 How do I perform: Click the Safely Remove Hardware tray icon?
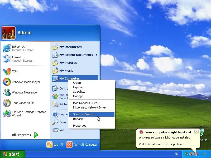click(186, 154)
